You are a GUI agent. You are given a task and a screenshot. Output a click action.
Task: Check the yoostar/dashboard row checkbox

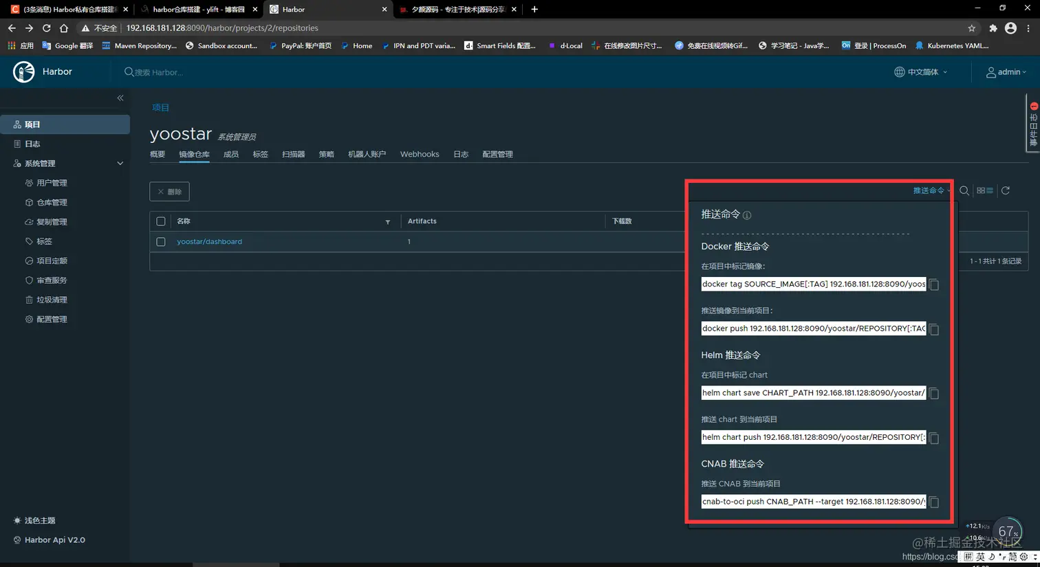pos(161,242)
